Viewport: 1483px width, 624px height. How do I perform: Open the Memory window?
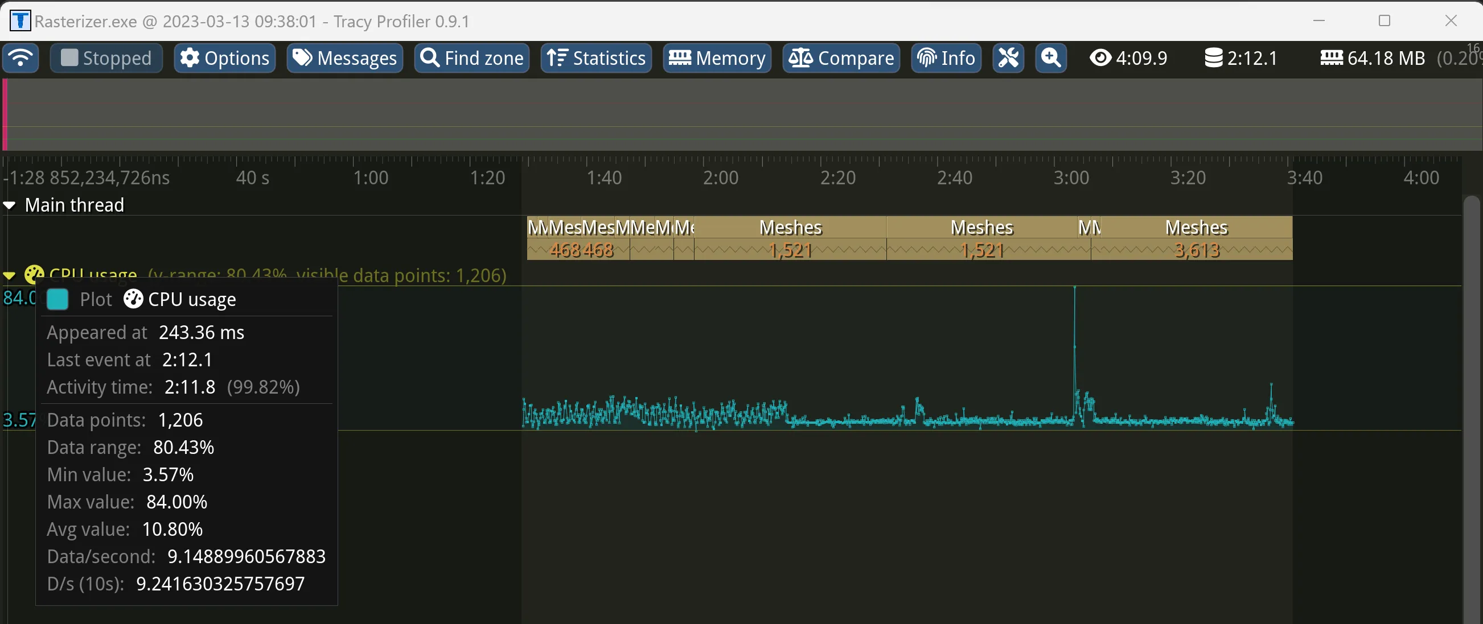[717, 57]
